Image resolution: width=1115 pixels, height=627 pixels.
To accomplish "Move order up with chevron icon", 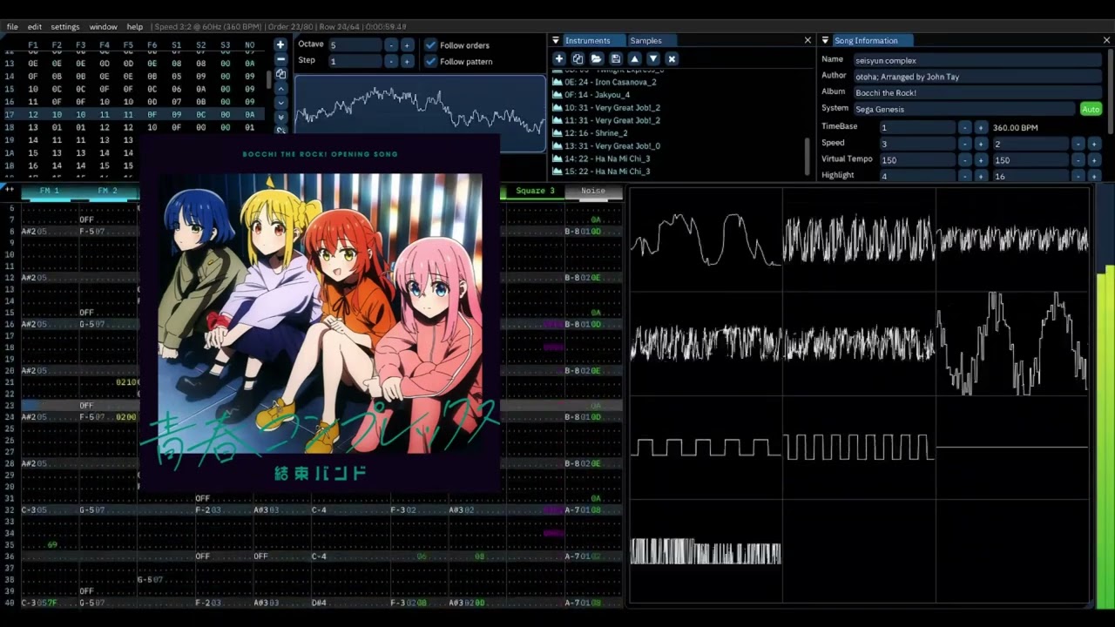I will [280, 88].
